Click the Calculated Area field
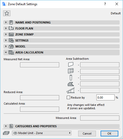The height and width of the screenshot is (139, 123). pyautogui.click(x=40, y=109)
